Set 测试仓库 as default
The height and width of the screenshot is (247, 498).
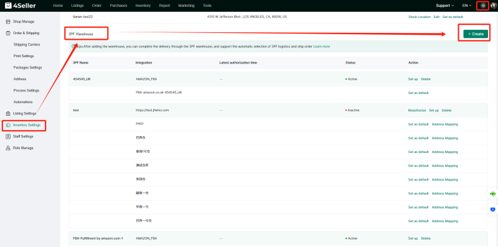(418, 165)
